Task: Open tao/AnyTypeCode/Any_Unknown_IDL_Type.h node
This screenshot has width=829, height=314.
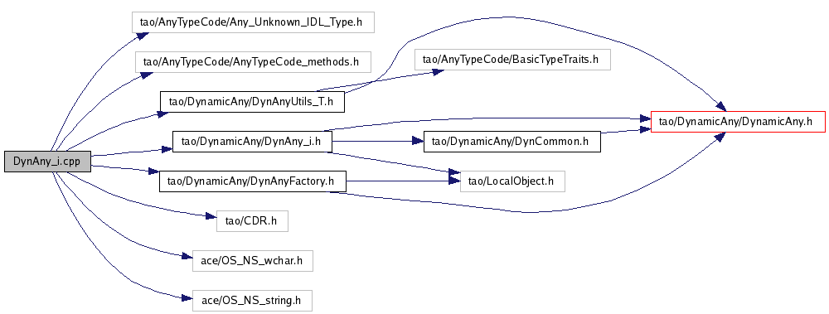Action: coord(253,22)
